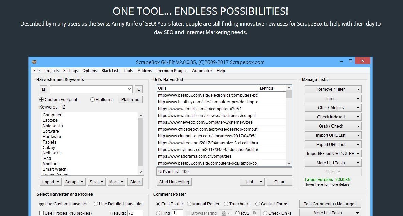403x216 pixels.
Task: Select the Laptops keyword
Action: pos(50,120)
